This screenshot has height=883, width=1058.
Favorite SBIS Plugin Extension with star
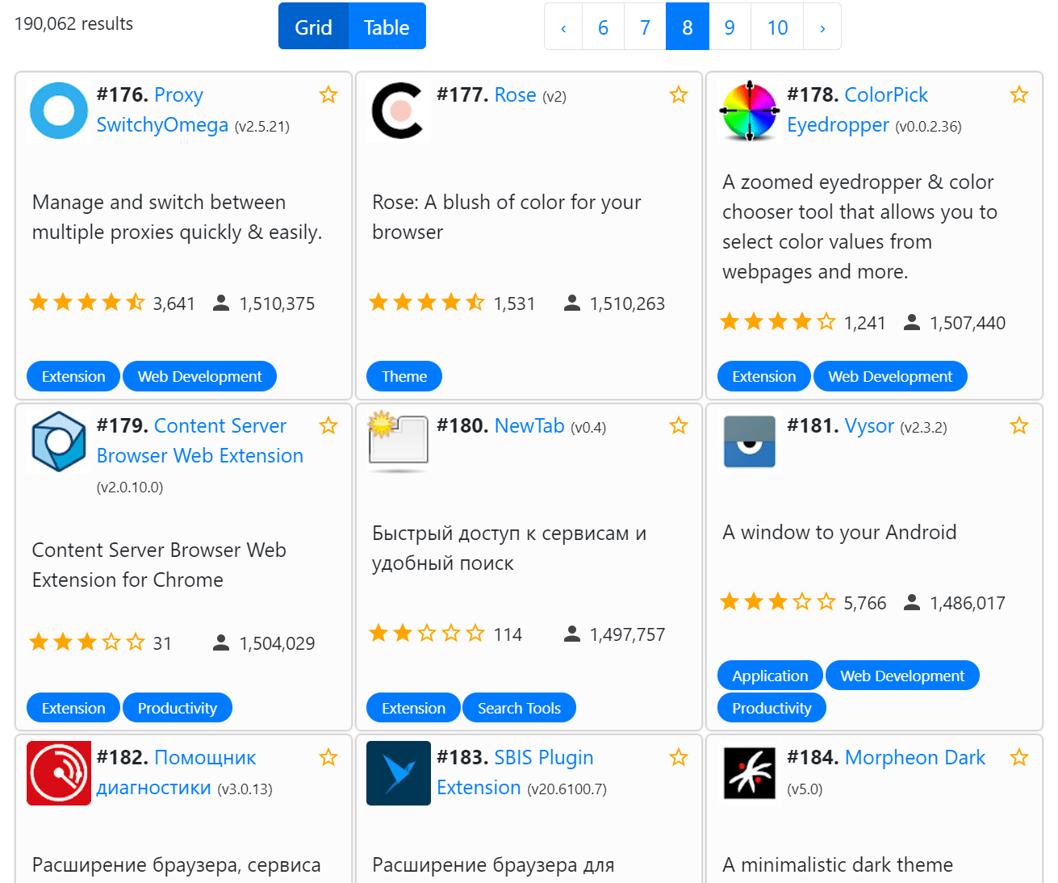[x=679, y=758]
